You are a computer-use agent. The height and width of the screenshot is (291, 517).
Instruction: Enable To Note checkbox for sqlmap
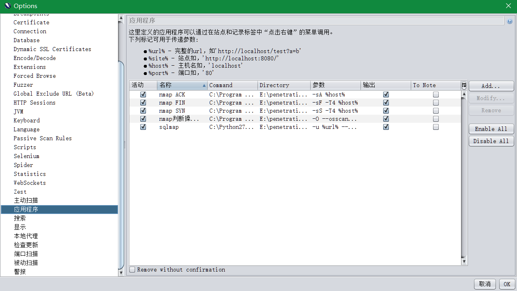[436, 127]
